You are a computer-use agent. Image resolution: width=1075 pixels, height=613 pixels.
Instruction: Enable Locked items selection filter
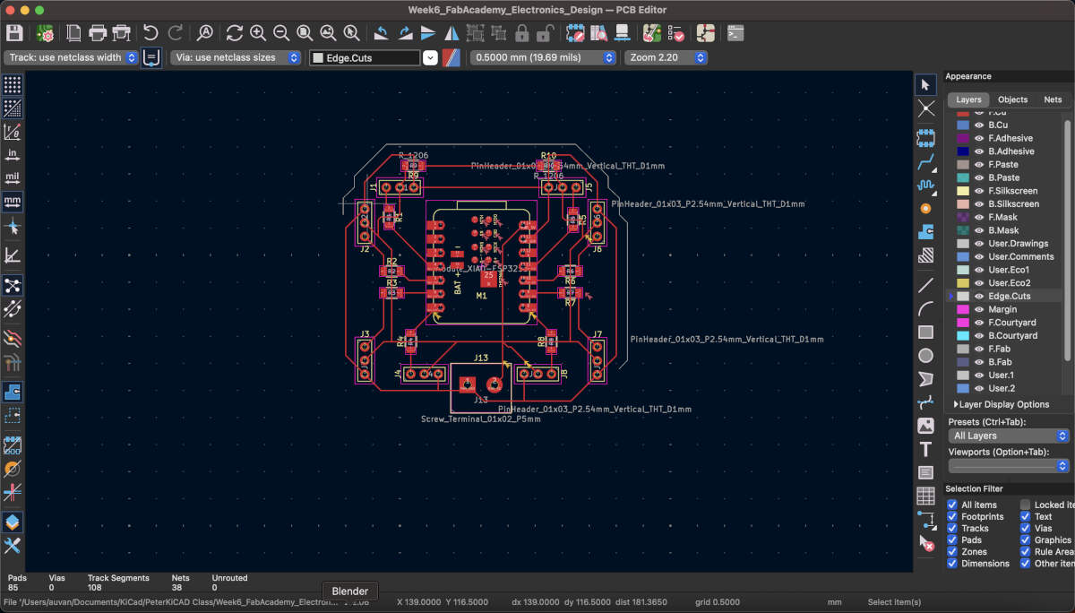click(x=1026, y=505)
